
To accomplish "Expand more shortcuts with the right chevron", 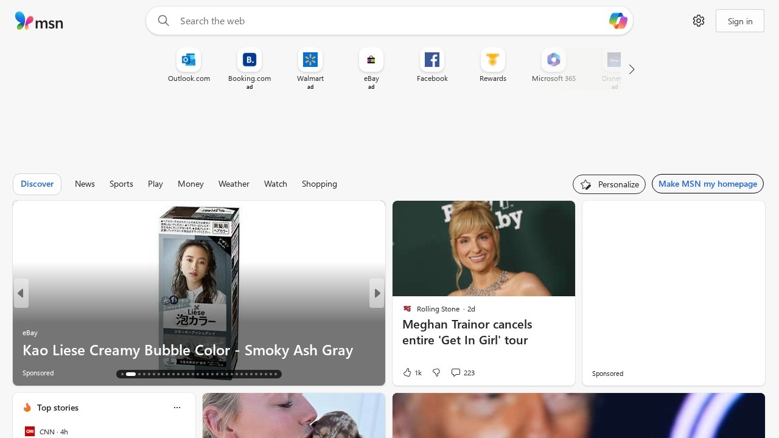I will [x=632, y=69].
